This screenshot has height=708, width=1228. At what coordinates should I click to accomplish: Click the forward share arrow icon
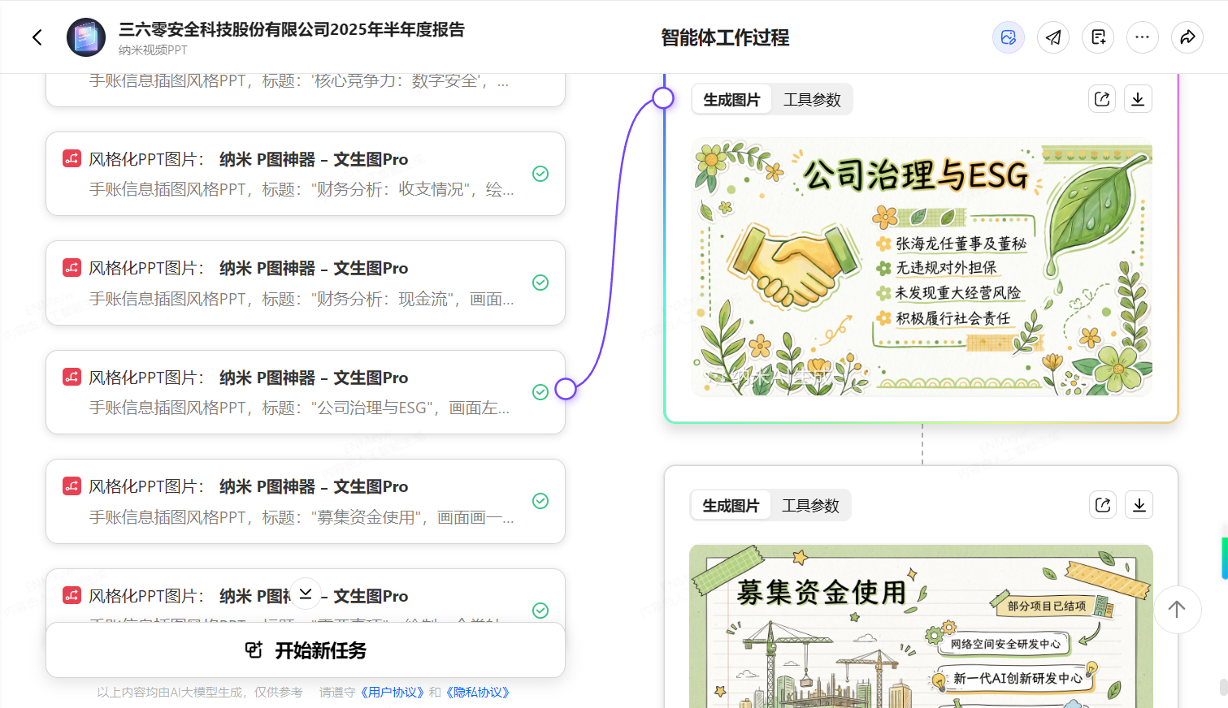[x=1187, y=37]
